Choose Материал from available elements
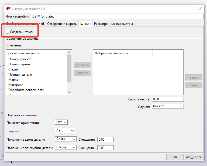207x166 pixels. (x=16, y=85)
